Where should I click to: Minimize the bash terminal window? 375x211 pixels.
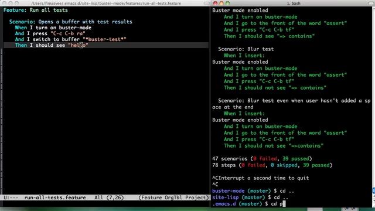click(221, 3)
